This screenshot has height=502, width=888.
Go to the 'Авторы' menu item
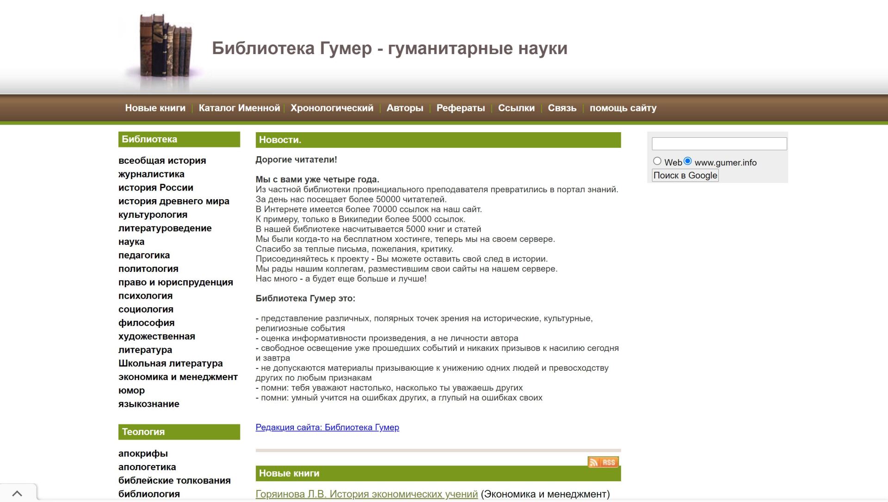coord(405,108)
